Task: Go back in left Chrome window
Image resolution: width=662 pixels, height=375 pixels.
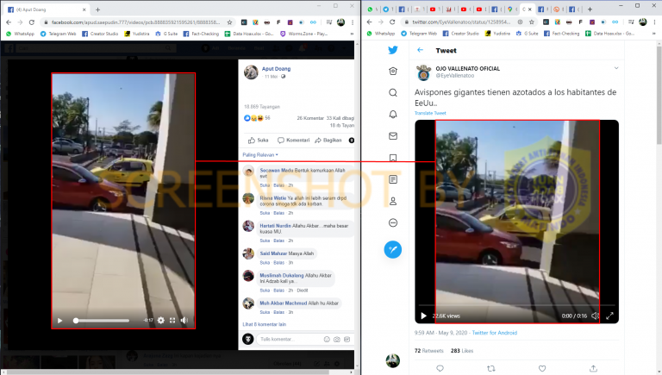Action: coord(9,22)
